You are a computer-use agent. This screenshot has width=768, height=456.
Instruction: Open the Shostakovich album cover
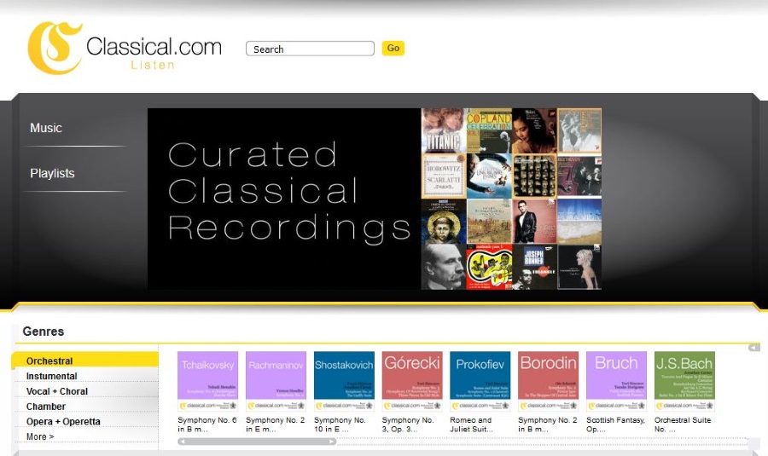click(x=344, y=381)
